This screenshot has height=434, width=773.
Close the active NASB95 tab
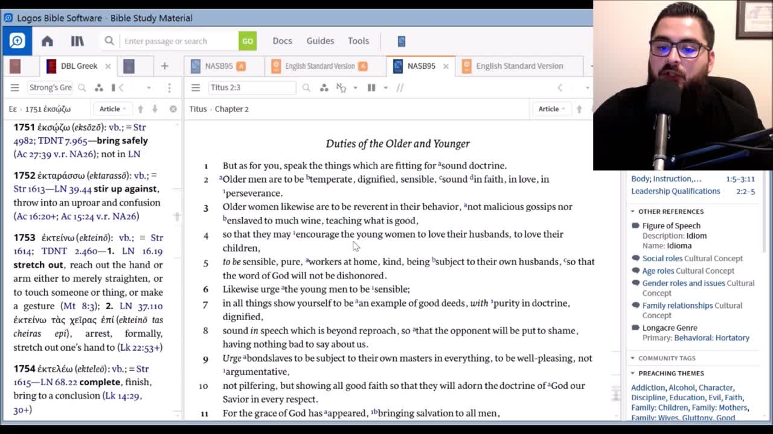pos(446,66)
